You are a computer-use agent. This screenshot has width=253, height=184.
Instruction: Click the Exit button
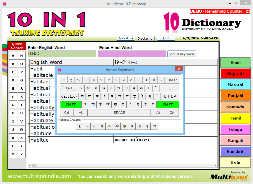(166, 38)
